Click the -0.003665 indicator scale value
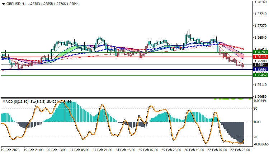Image resolution: width=269 pixels, height=154 pixels. 261,144
